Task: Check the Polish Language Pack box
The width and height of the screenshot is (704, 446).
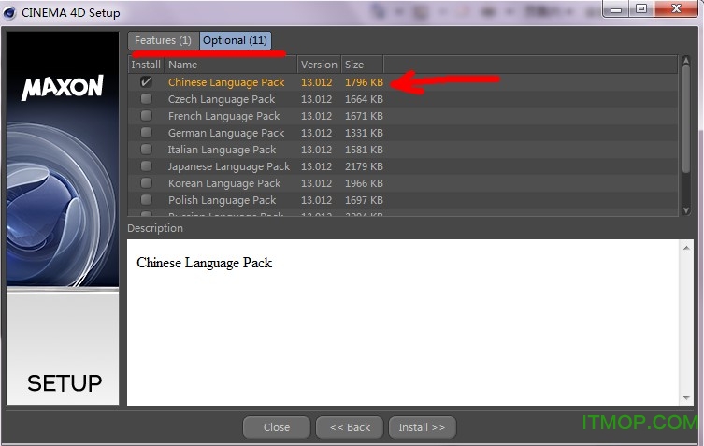Action: (146, 200)
